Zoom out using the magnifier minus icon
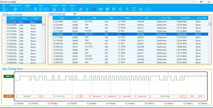 (x=121, y=9)
